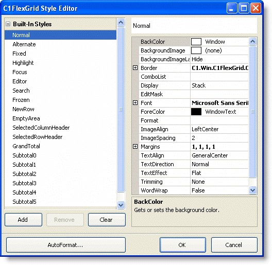Select the EmptyArea style
The width and height of the screenshot is (272, 265).
[x=60, y=118]
